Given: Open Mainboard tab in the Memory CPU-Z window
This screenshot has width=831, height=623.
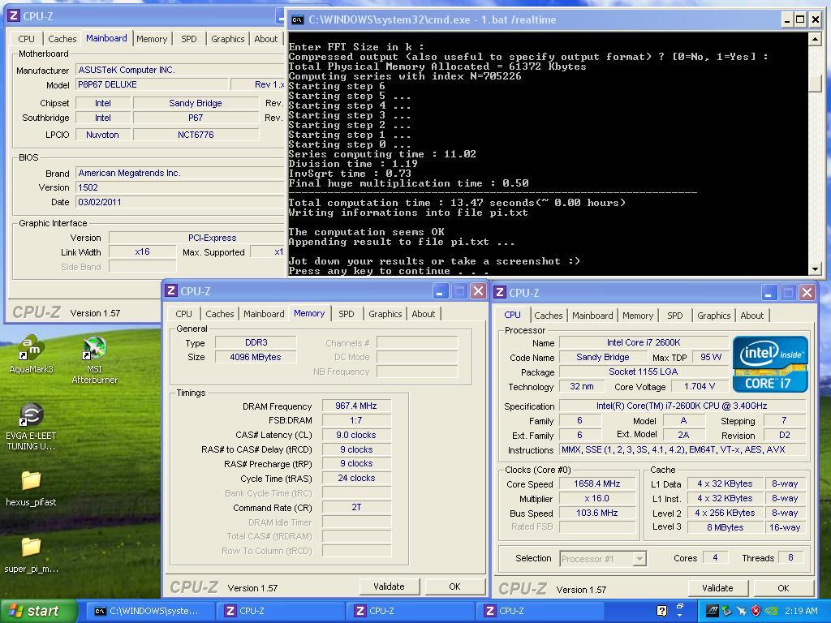Looking at the screenshot, I should (x=264, y=314).
